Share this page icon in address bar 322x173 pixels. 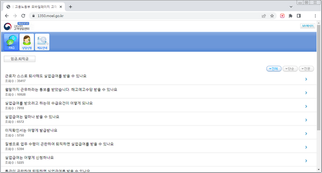[x=264, y=16]
